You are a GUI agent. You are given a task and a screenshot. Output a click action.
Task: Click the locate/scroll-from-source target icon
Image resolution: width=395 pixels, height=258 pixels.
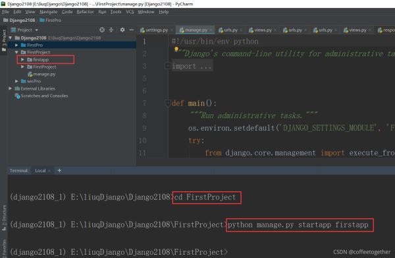[x=102, y=30]
